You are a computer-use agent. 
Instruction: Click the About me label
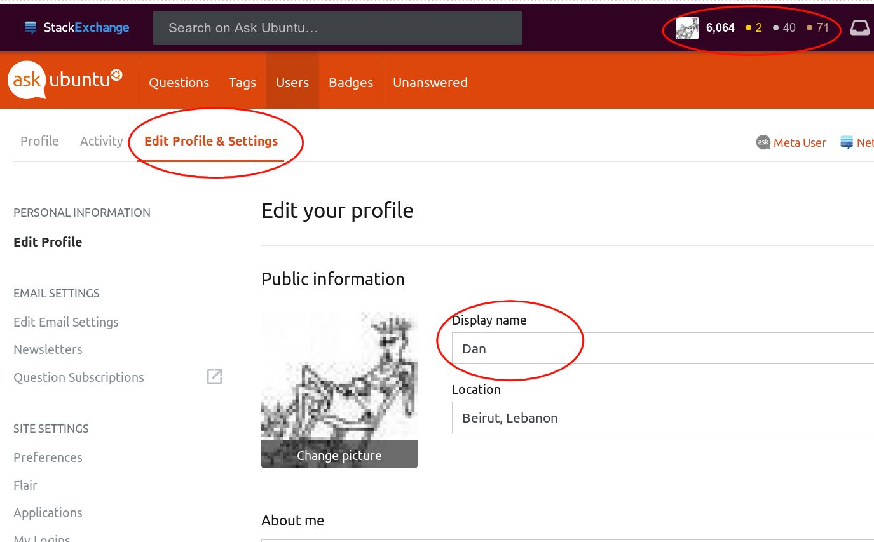(x=292, y=520)
